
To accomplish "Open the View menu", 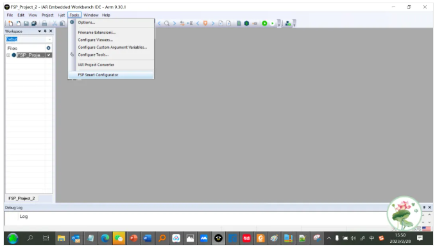I will point(33,15).
